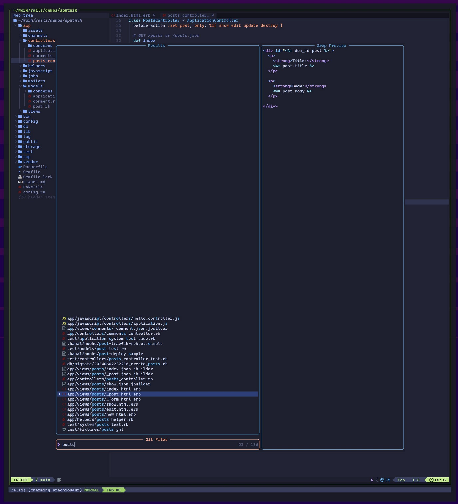The width and height of the screenshot is (458, 504).
Task: Open app/views/posts/show.html.erb result
Action: click(x=103, y=404)
